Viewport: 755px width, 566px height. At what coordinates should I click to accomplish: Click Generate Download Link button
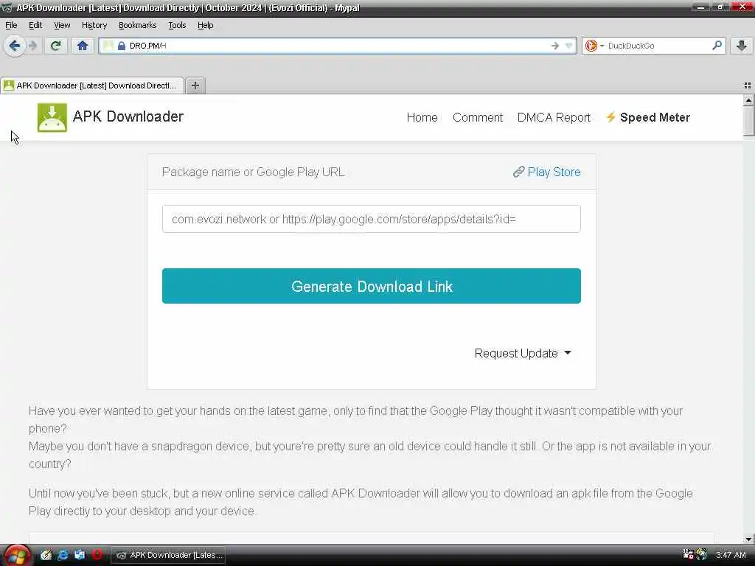point(372,286)
